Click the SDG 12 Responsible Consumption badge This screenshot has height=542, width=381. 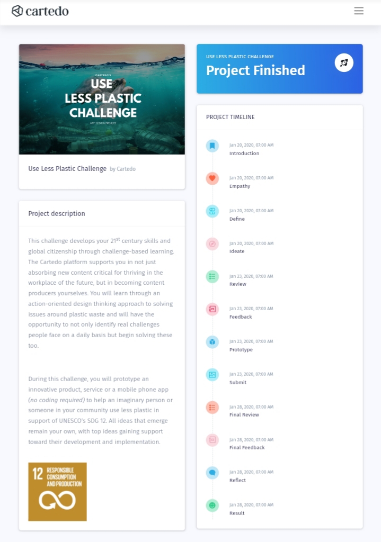(57, 492)
